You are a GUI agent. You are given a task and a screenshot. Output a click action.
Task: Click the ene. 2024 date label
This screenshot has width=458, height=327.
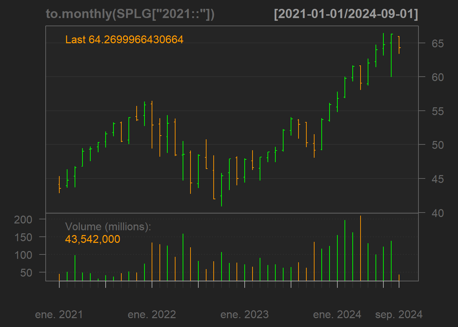337,314
